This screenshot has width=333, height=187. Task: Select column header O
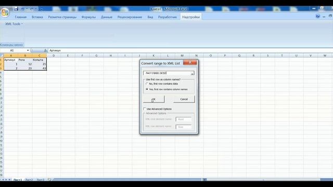pos(211,56)
